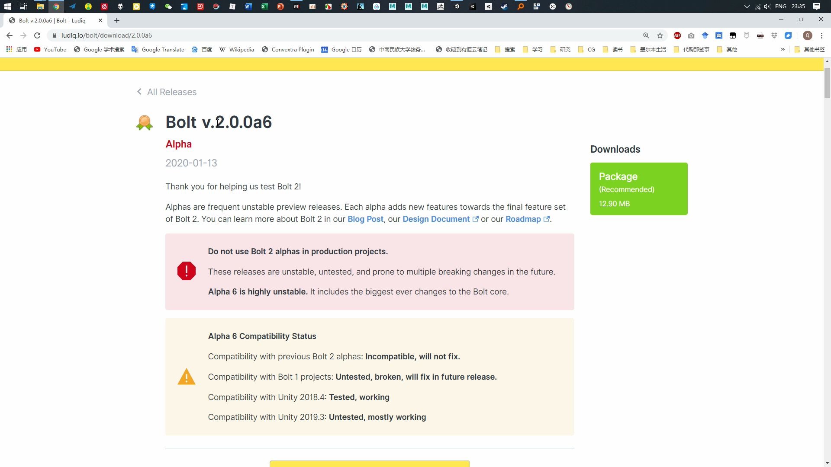Open the 收藏到有道云笔记 bookmark
This screenshot has height=467, width=831.
pos(461,49)
